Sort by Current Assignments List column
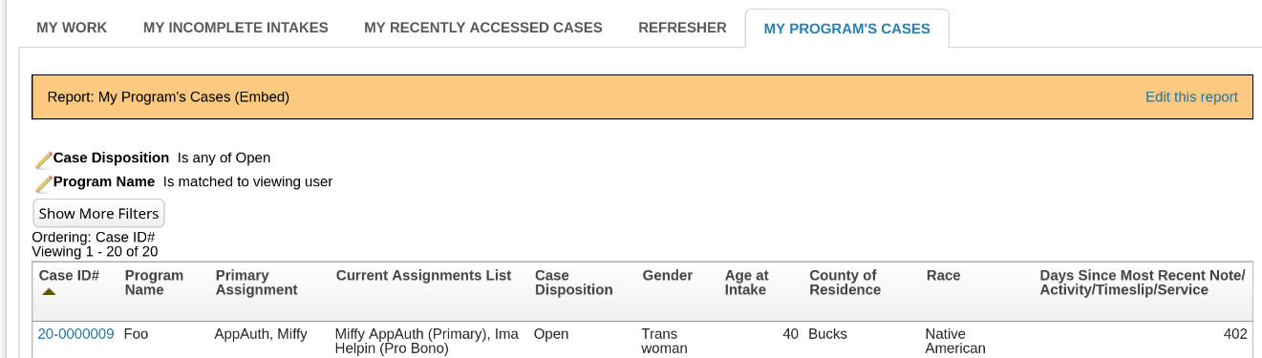Image resolution: width=1262 pixels, height=358 pixels. [x=423, y=276]
